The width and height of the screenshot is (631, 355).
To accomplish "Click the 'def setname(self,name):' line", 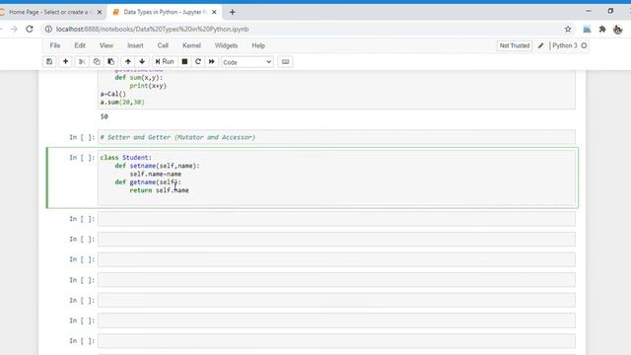I will (x=157, y=166).
